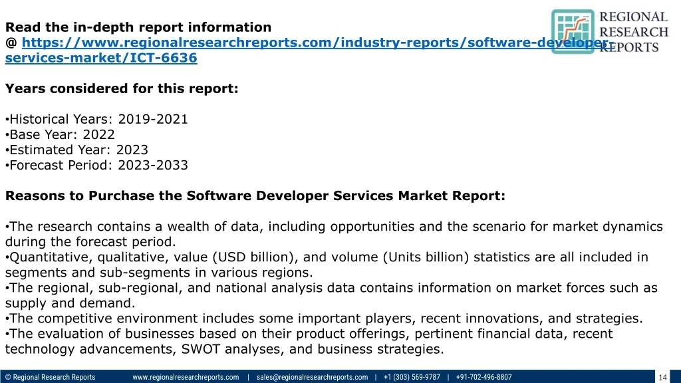Select the 'Years considered for this report' heading
The height and width of the screenshot is (383, 681).
coord(121,88)
